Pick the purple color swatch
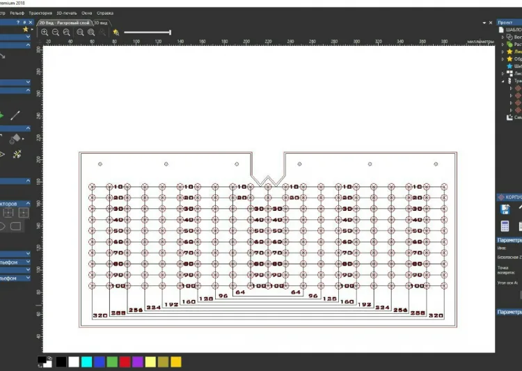522x371 pixels. [x=138, y=362]
